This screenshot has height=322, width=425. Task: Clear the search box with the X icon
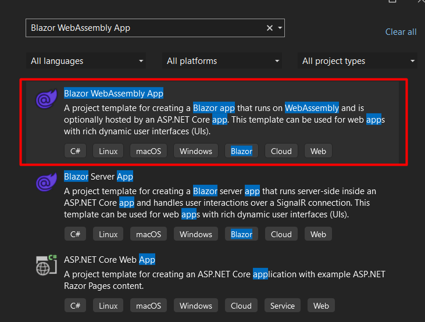(x=269, y=28)
